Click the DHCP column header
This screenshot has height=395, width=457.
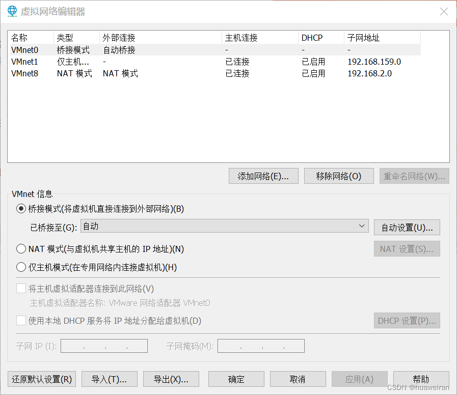[321, 38]
